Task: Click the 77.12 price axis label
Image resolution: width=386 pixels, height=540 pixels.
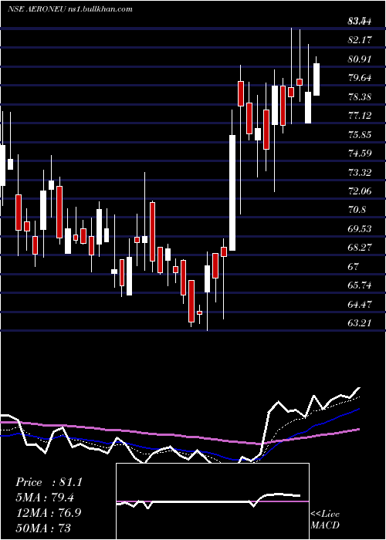Action: (x=360, y=116)
